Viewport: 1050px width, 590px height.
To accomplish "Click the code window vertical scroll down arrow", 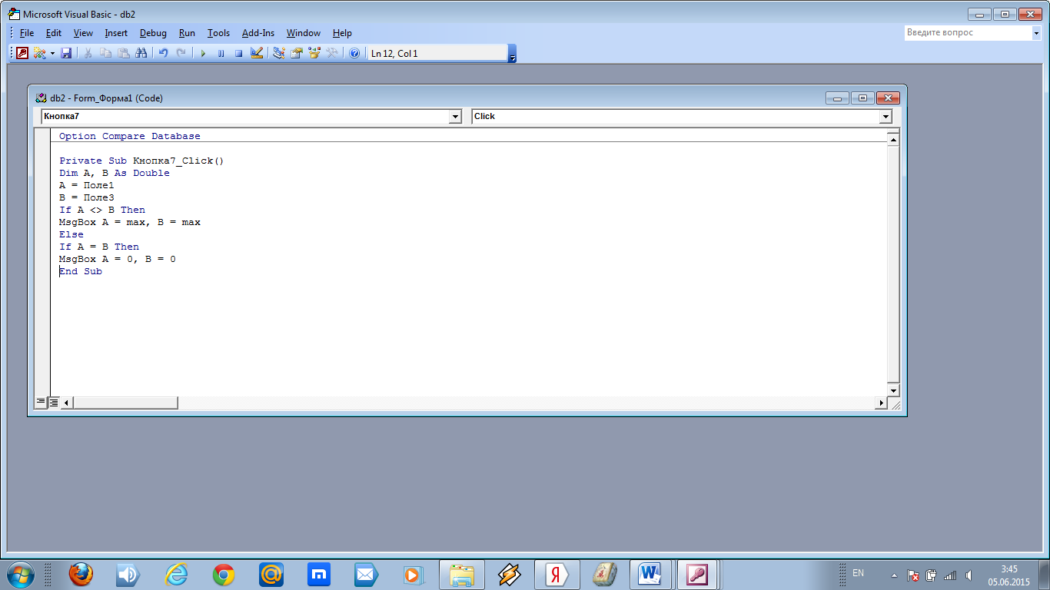I will 893,390.
